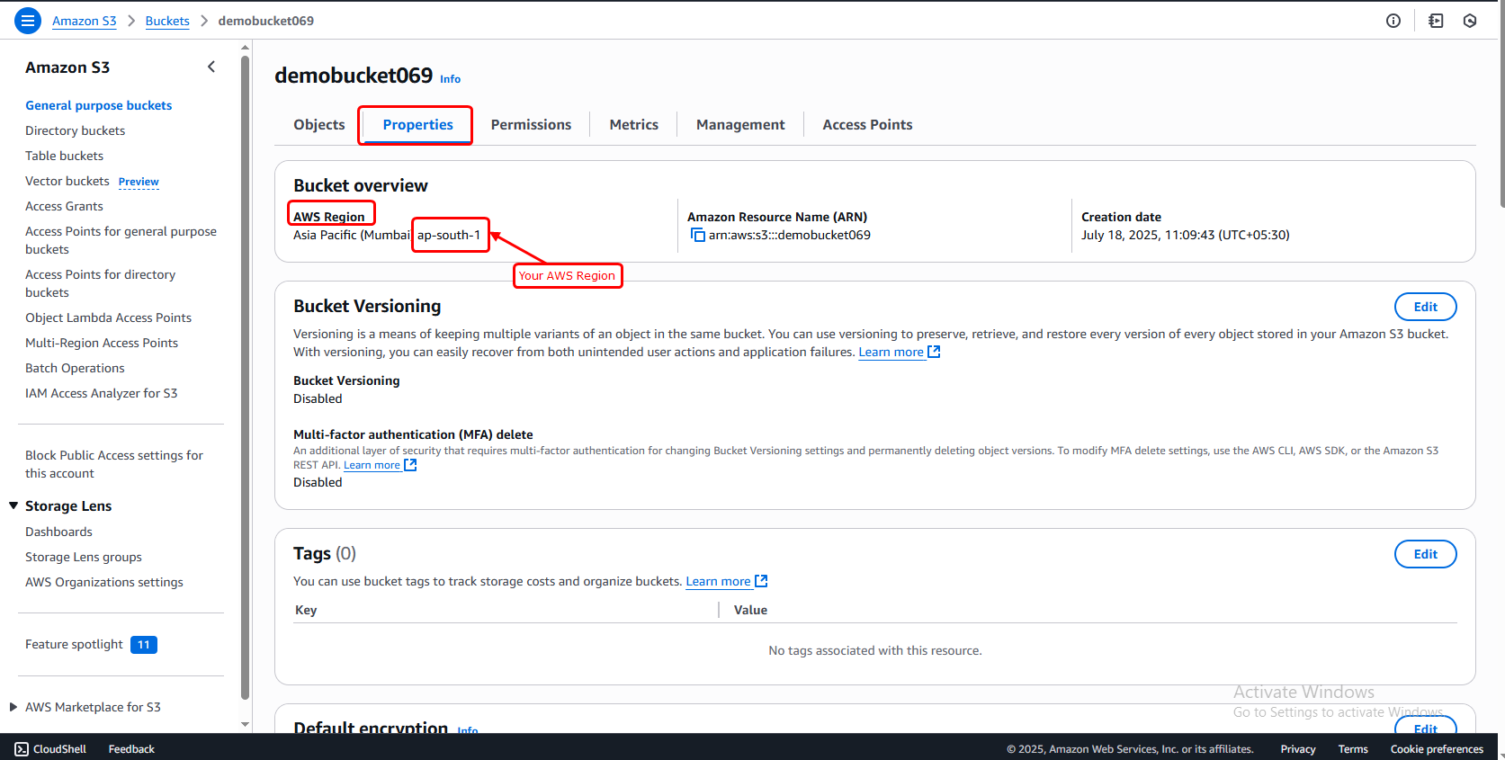
Task: Switch to the Access Points tab
Action: point(867,124)
